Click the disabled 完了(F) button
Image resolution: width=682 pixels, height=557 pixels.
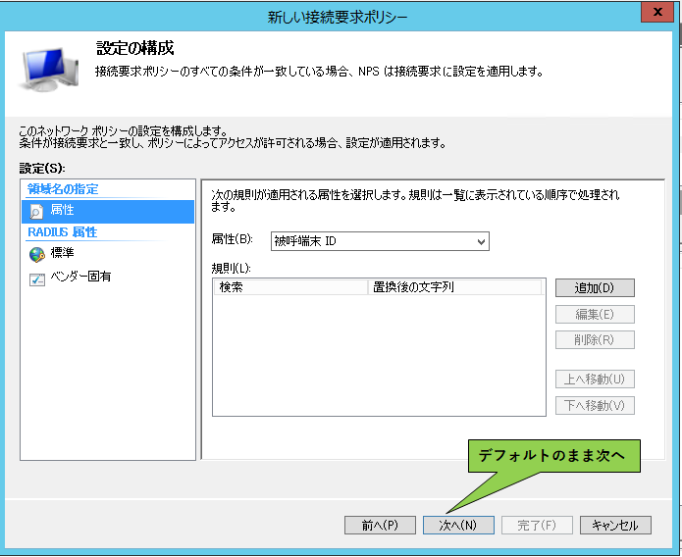(537, 526)
